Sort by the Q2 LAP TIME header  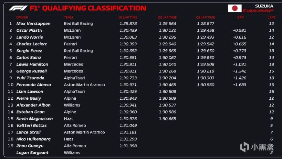[x=167, y=17]
